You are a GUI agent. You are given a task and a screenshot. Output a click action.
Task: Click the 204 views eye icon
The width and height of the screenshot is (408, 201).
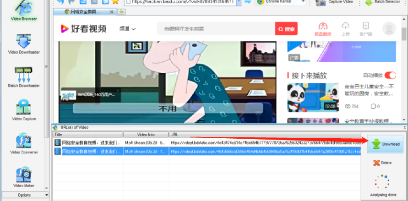tap(348, 106)
